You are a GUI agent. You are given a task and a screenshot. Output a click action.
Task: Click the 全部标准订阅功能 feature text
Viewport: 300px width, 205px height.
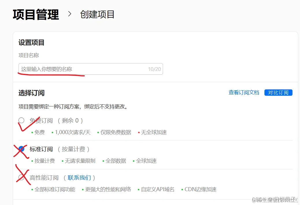55,189
